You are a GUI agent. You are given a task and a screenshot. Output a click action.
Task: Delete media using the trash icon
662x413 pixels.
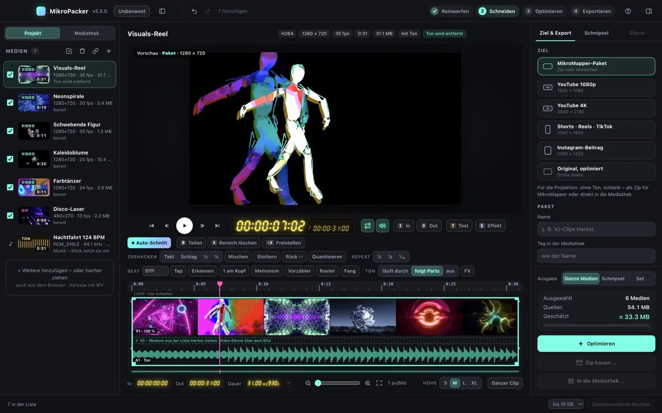coord(82,51)
